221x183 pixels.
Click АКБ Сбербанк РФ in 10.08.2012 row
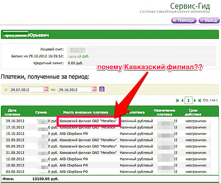tap(74, 165)
